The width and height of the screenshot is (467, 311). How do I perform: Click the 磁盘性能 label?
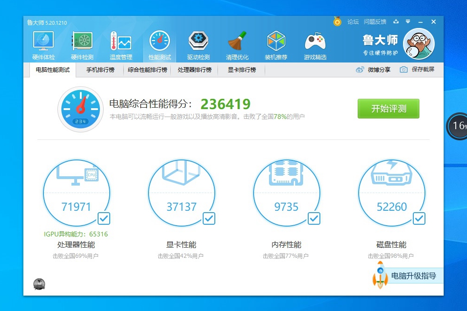coord(392,245)
